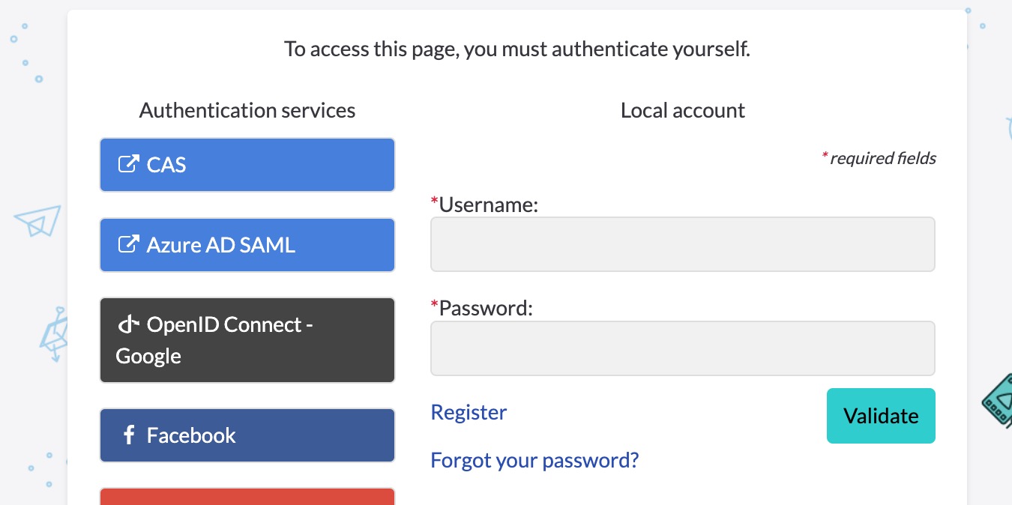
Task: Click the gem doodle at left edge
Action: coord(53,335)
